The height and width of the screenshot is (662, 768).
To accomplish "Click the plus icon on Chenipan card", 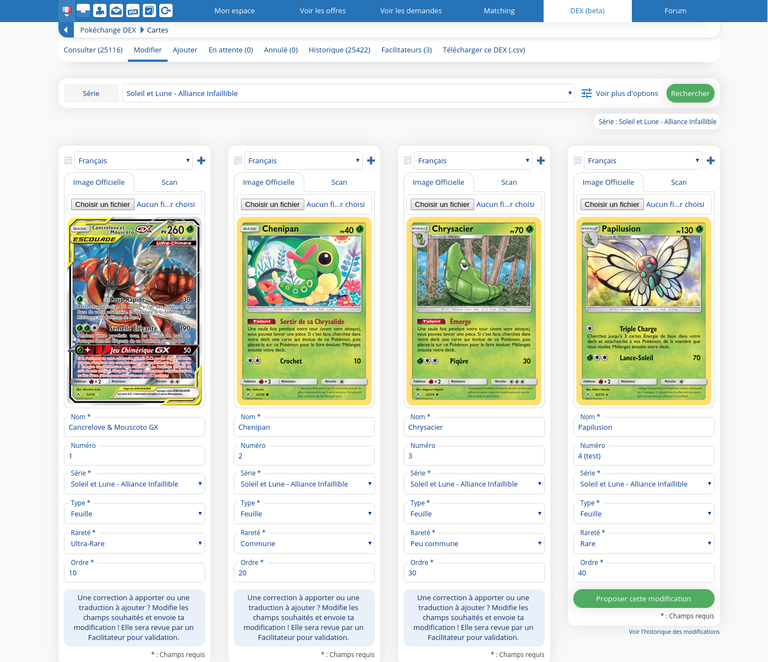I will pyautogui.click(x=371, y=161).
